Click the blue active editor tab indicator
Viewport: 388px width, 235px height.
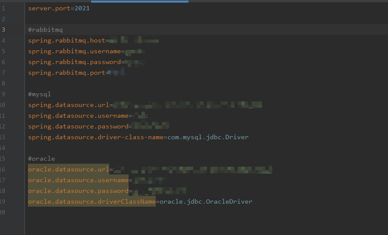(140, 1)
